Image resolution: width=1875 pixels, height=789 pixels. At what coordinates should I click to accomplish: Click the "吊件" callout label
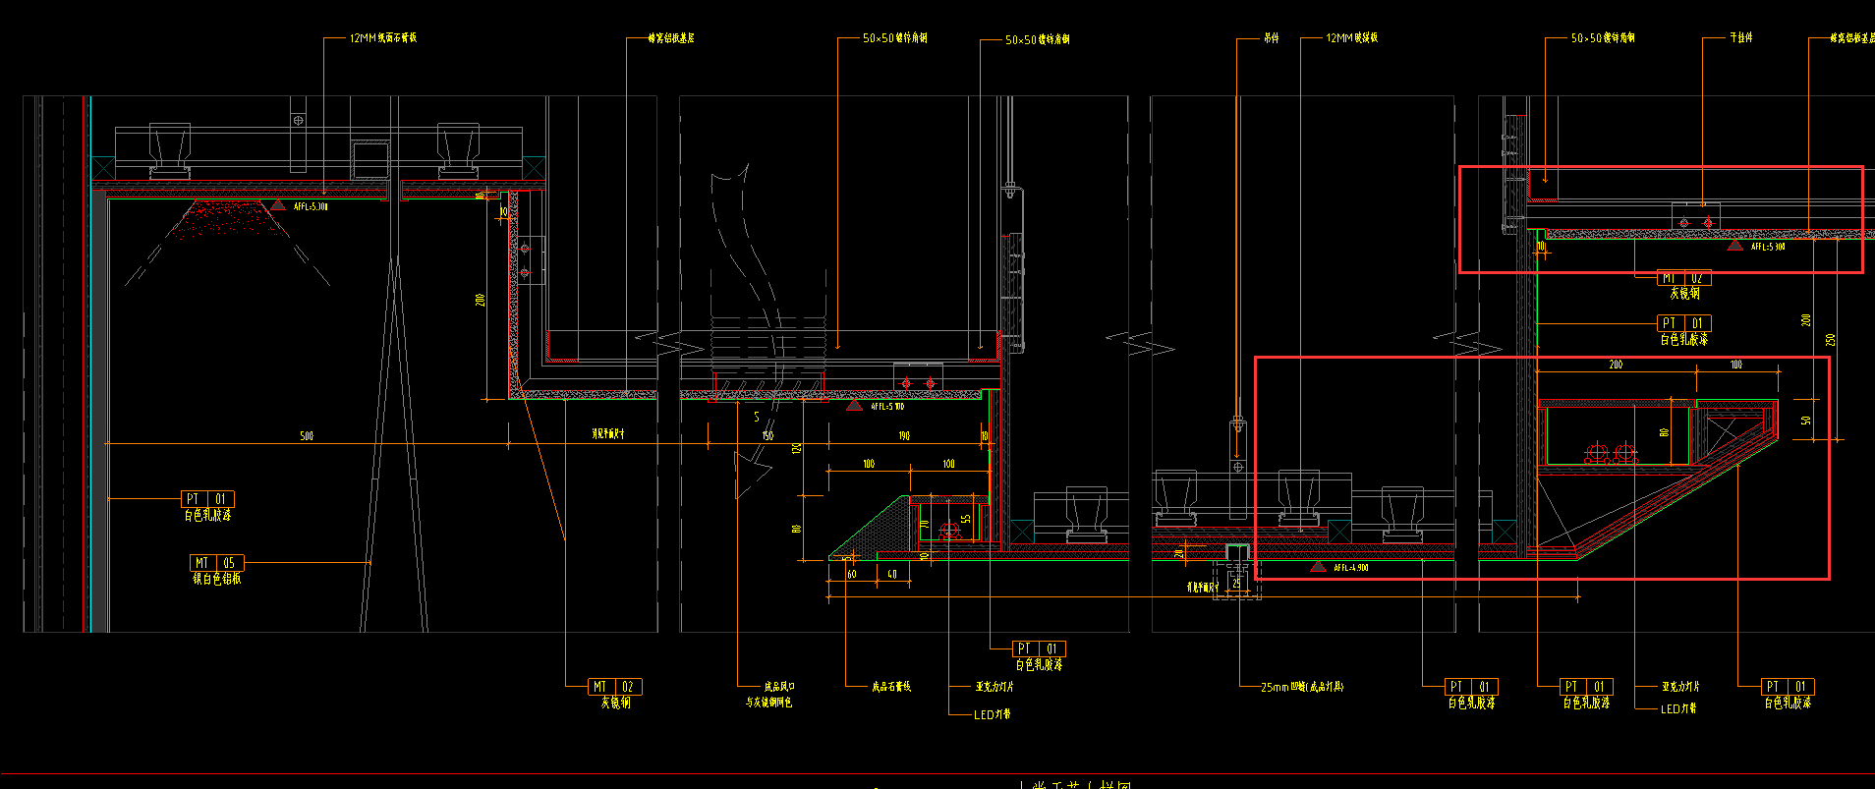[x=1272, y=38]
